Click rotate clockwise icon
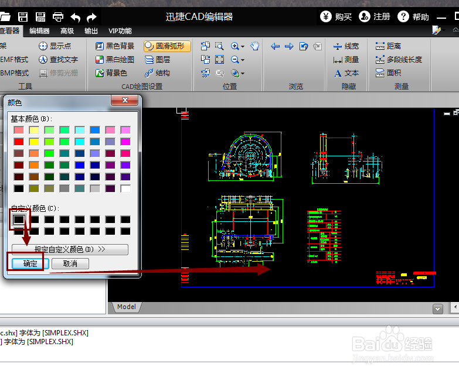This screenshot has height=374, width=459. 205,60
